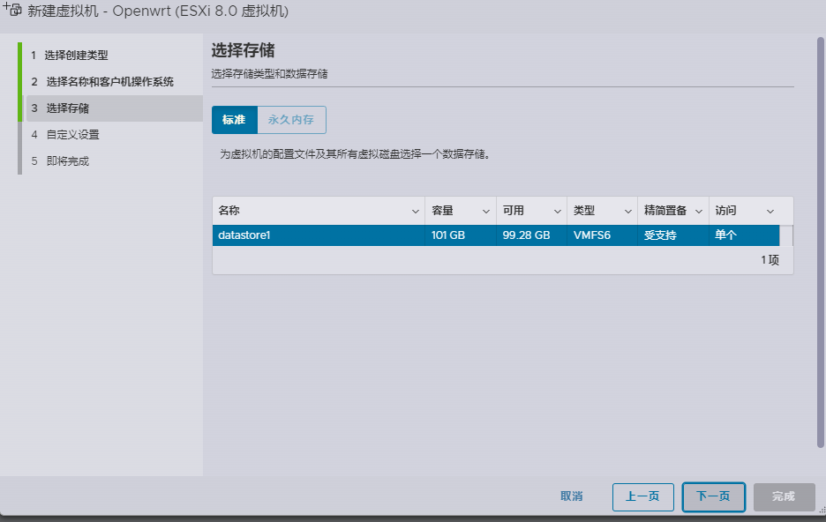Open step 4 自定义设置 in the wizard

pos(72,135)
